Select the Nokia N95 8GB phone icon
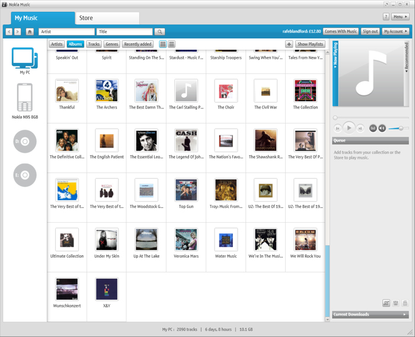This screenshot has width=415, height=337. (x=25, y=97)
